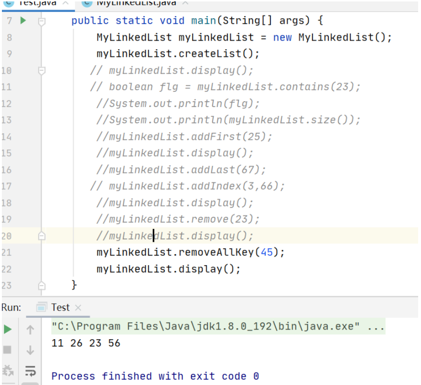Click the commented addFirst(25) on line 14
Screen dimensions: 421x385
pos(184,137)
